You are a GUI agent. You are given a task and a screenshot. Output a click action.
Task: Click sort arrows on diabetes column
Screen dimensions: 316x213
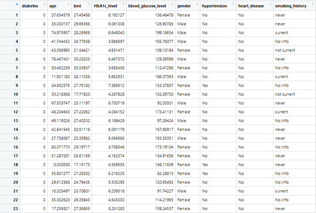point(44,5)
